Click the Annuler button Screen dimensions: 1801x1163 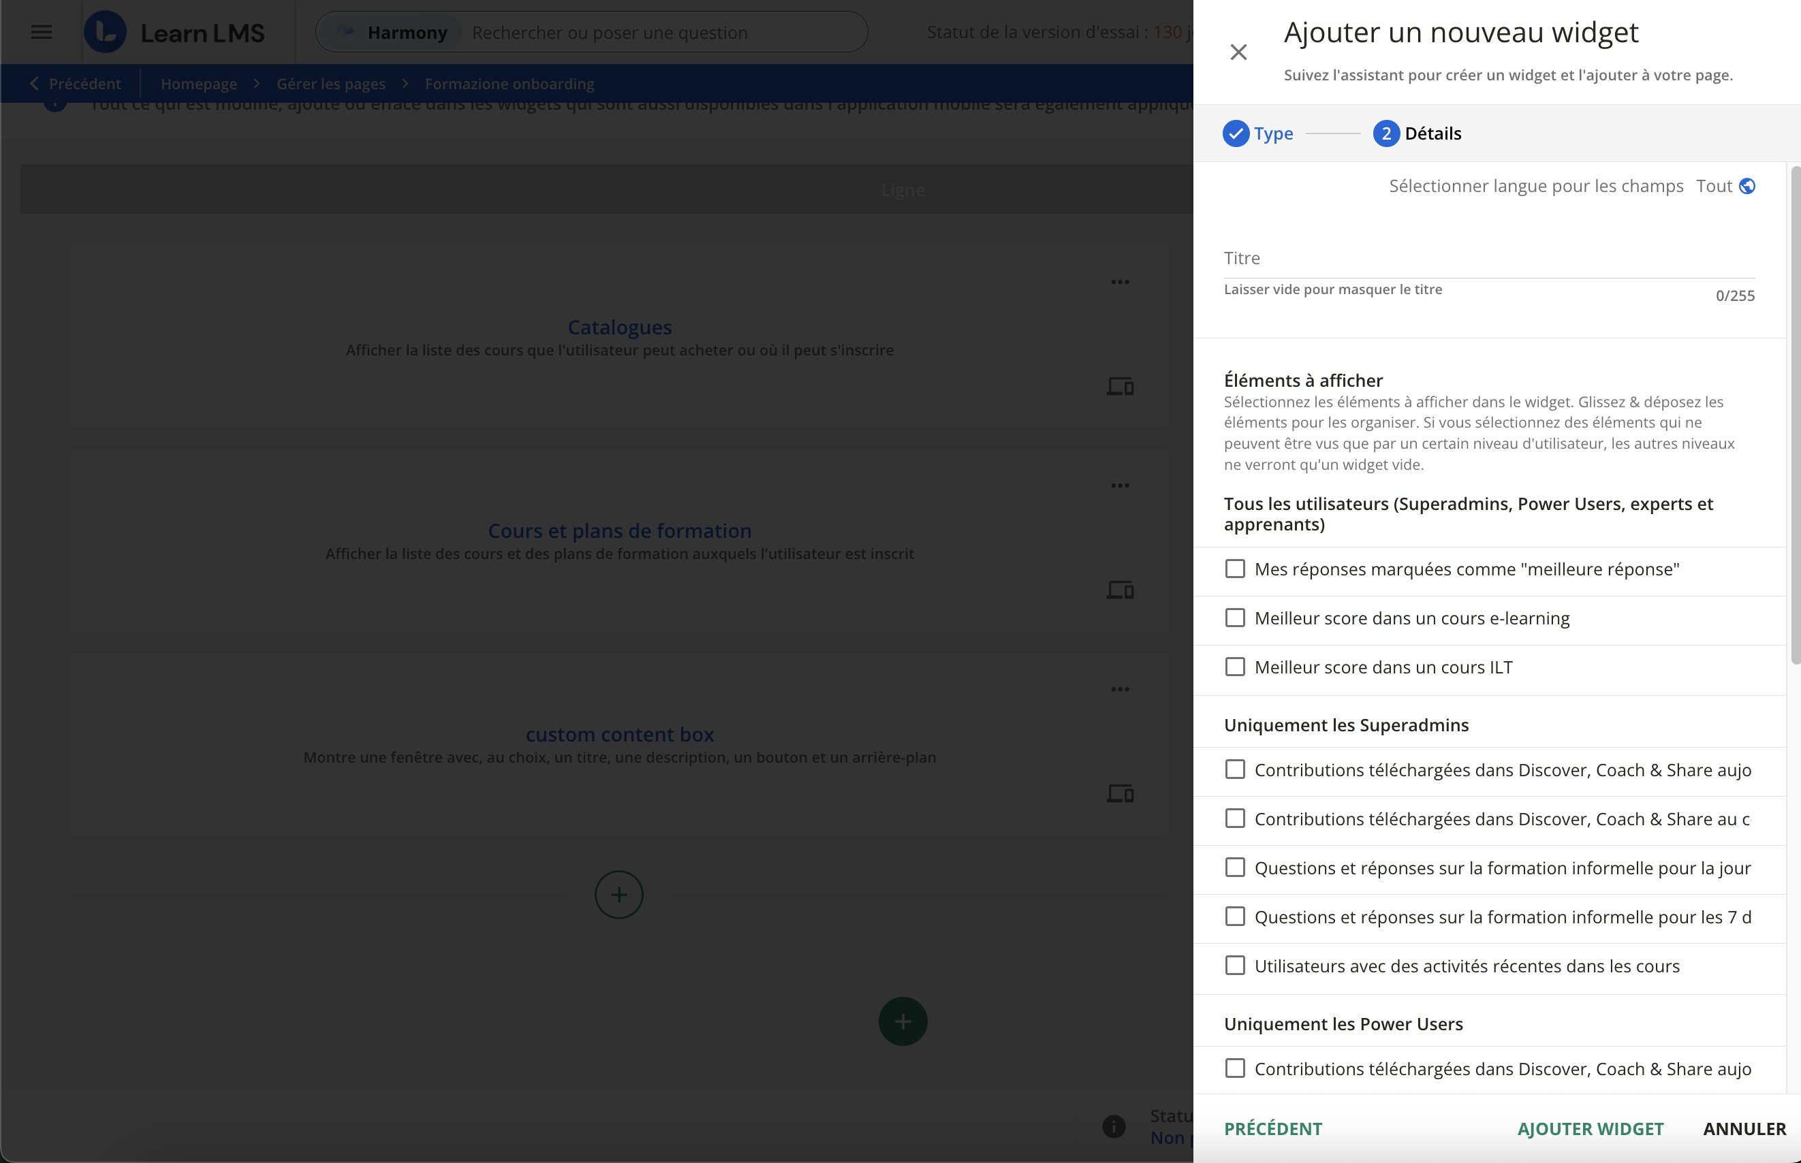pyautogui.click(x=1744, y=1129)
